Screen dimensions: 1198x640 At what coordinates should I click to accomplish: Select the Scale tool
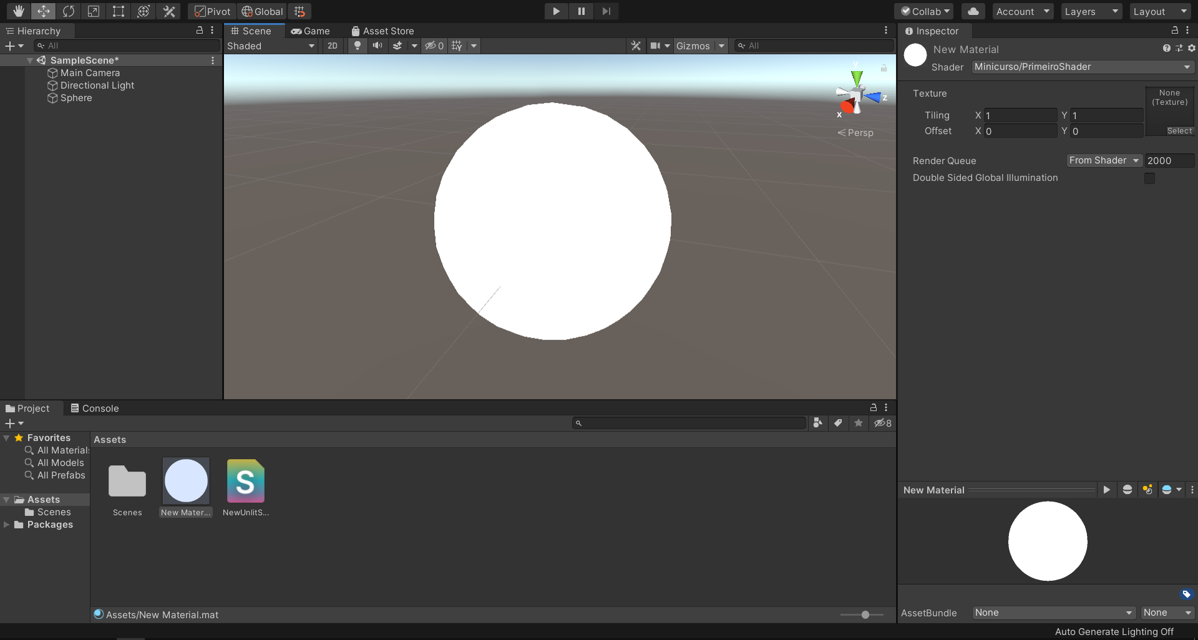click(94, 11)
